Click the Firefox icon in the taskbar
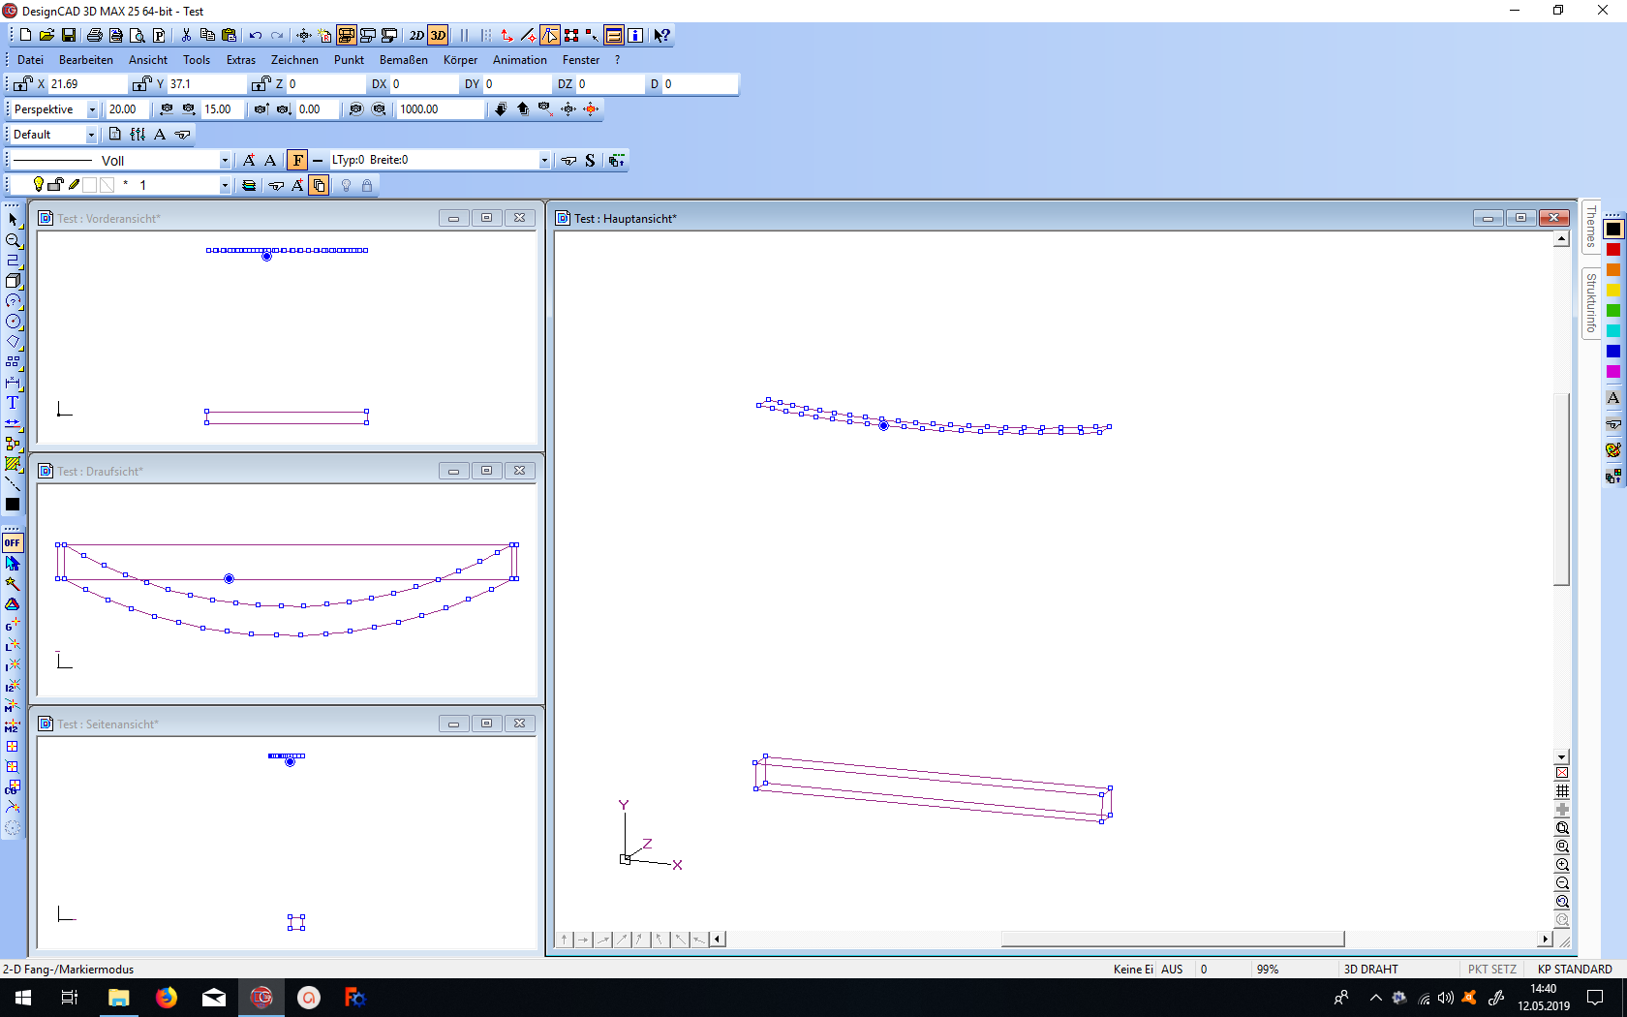 [x=167, y=998]
